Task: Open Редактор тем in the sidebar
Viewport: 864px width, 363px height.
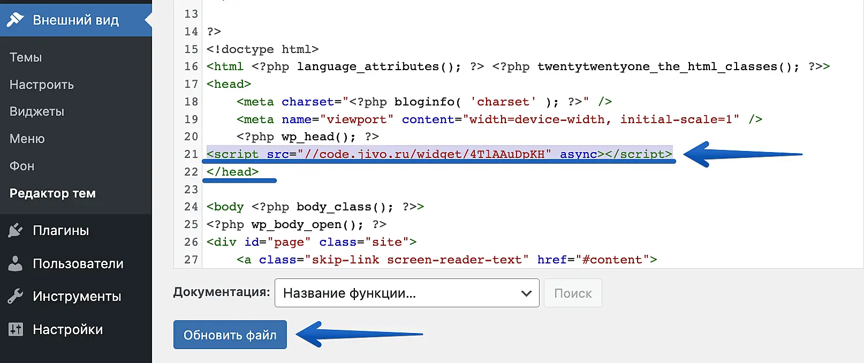Action: coord(52,193)
